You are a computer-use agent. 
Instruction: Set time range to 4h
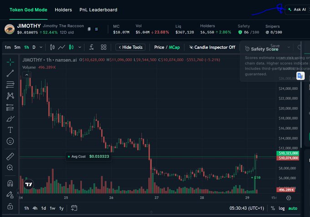coord(35,208)
